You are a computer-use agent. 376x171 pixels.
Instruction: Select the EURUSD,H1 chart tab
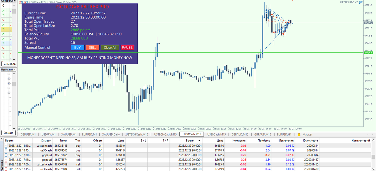click(284, 134)
